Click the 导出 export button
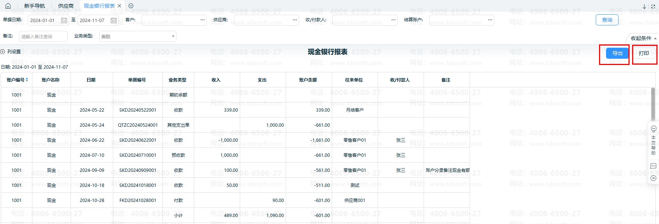Screen dimensions: 659x224 [617, 53]
